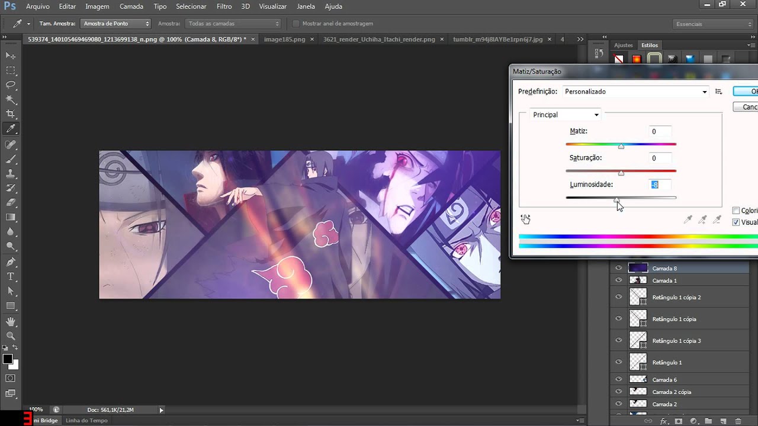Click the on-image adjustment hand tool in dialog
The height and width of the screenshot is (426, 758).
[526, 220]
